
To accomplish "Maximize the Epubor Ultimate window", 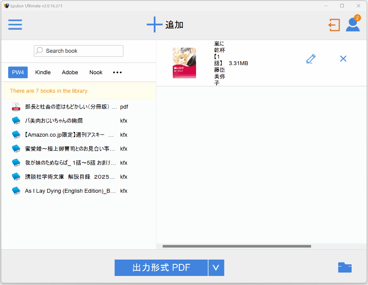I will [x=342, y=6].
